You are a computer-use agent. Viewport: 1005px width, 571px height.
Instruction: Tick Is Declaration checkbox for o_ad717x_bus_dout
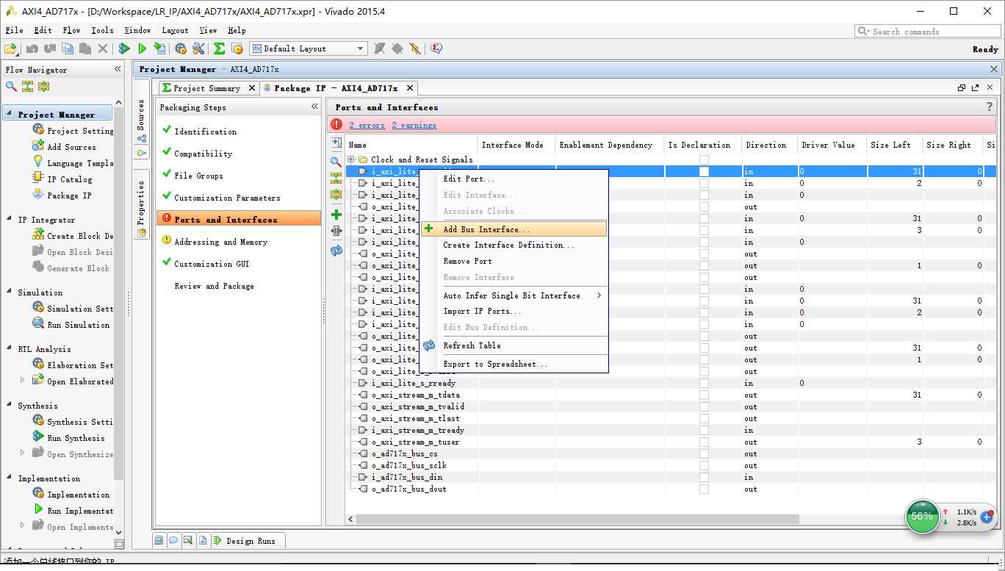point(704,489)
